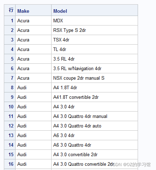
Task: Click the Make column header
Action: tap(33, 10)
